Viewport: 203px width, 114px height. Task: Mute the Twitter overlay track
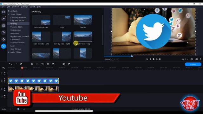pos(4,81)
